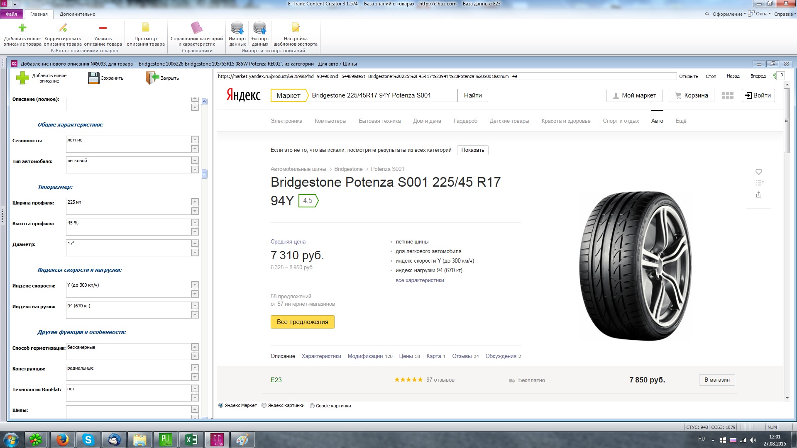This screenshot has width=797, height=448.
Task: Switch to the Главная ribbon tab
Action: (39, 14)
